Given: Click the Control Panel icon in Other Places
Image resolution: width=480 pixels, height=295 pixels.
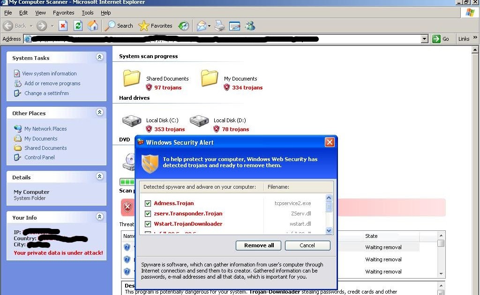Looking at the screenshot, I should [x=17, y=157].
